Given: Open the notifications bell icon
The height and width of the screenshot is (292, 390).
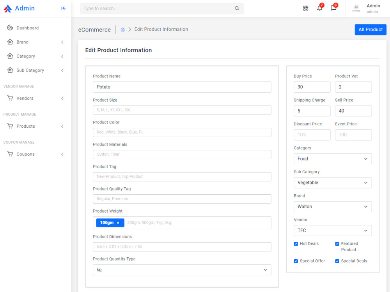Looking at the screenshot, I should coord(320,8).
